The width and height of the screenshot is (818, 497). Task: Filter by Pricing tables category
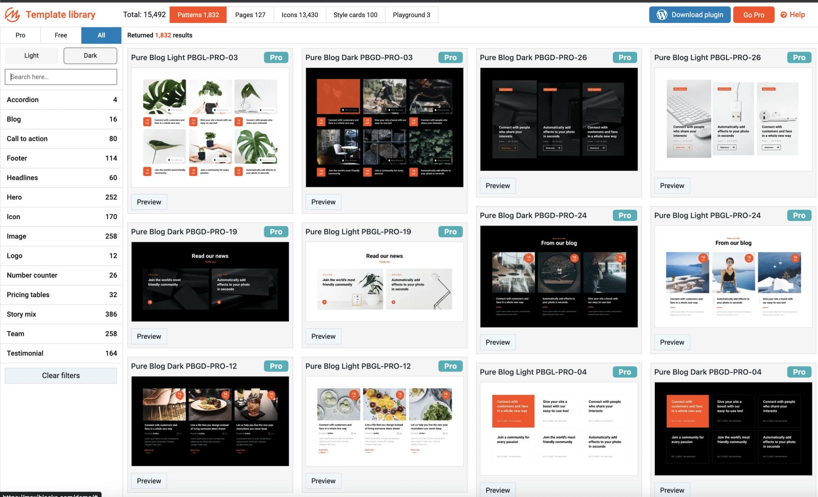point(61,295)
